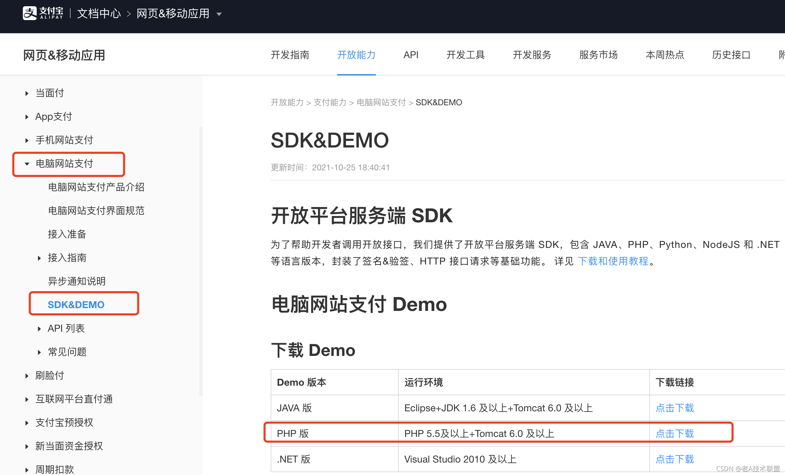Expand the 刷脸付 tree arrow

[27, 376]
